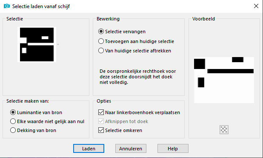Viewport: 263px width, 158px height.
Task: Select Elke waarde niet gelijk aan nul
Action: point(13,121)
